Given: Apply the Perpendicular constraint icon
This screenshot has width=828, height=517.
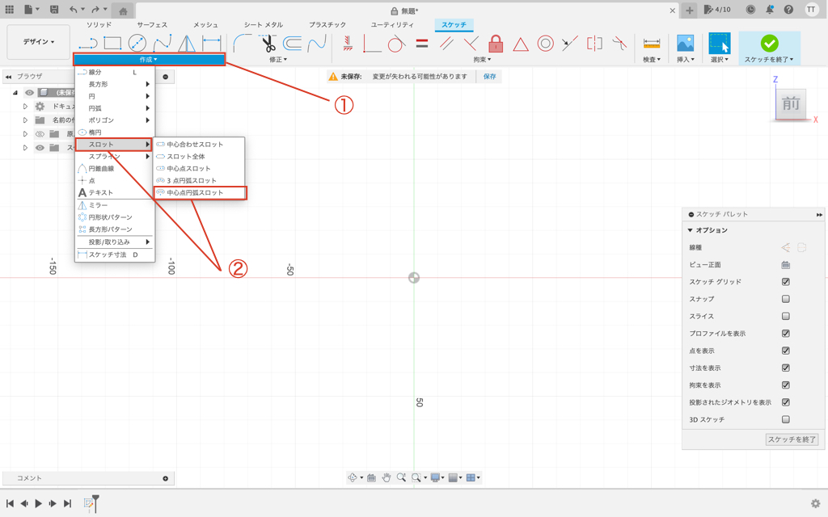Looking at the screenshot, I should click(x=471, y=44).
